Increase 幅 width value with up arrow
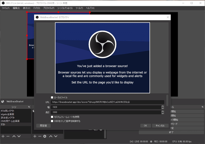Image resolution: width=205 pixels, height=144 pixels. 163,106
